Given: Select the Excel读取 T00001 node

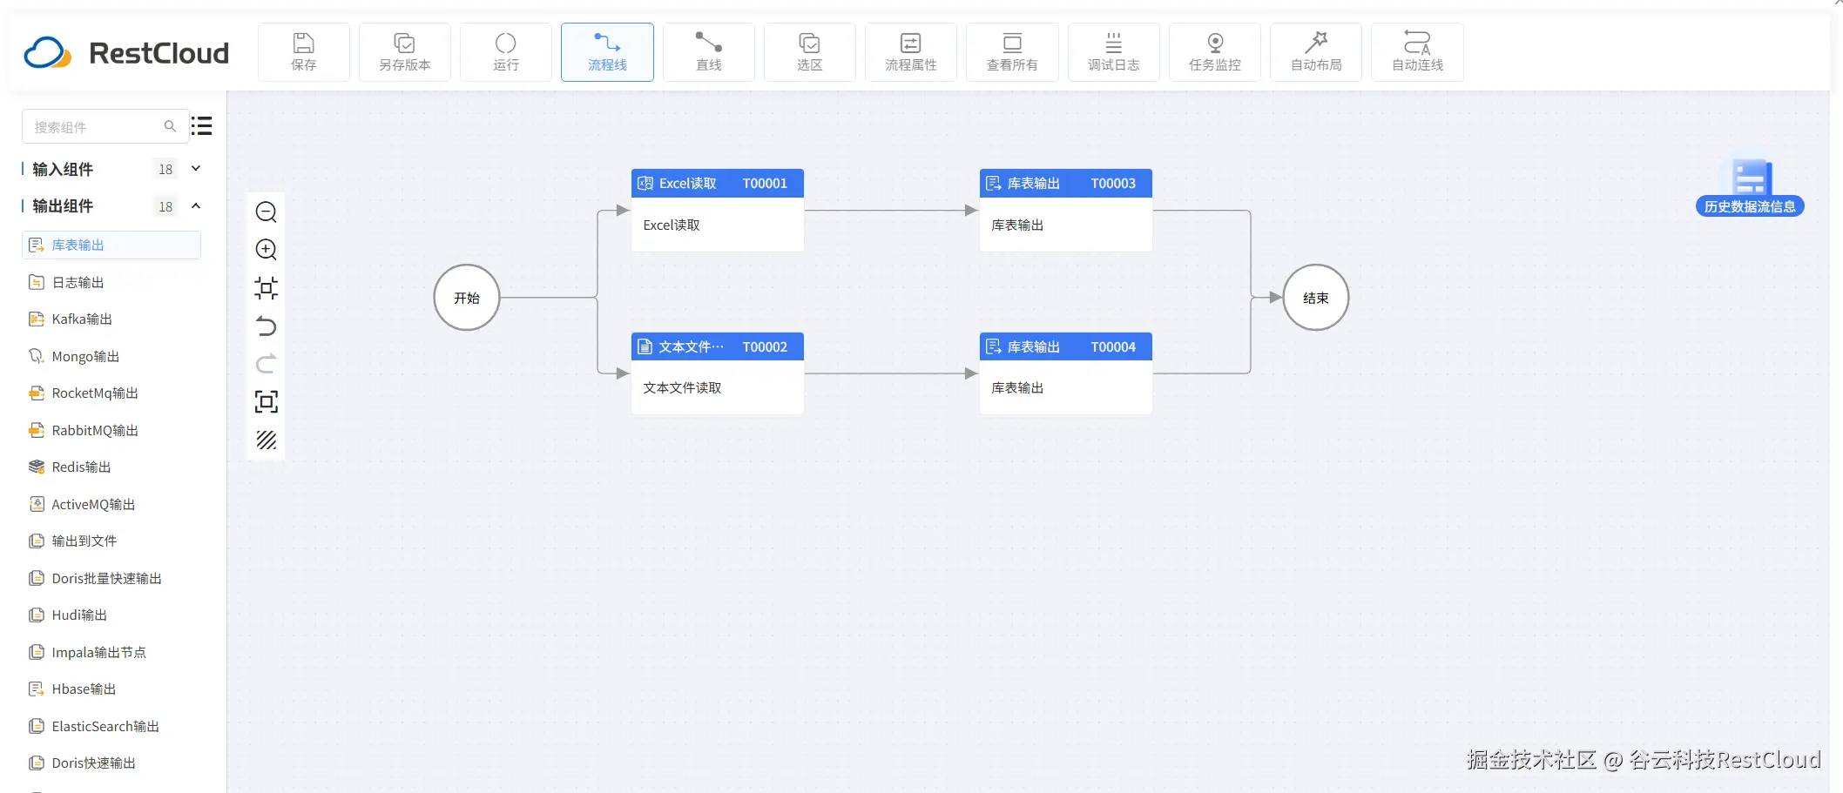Looking at the screenshot, I should click(x=718, y=211).
